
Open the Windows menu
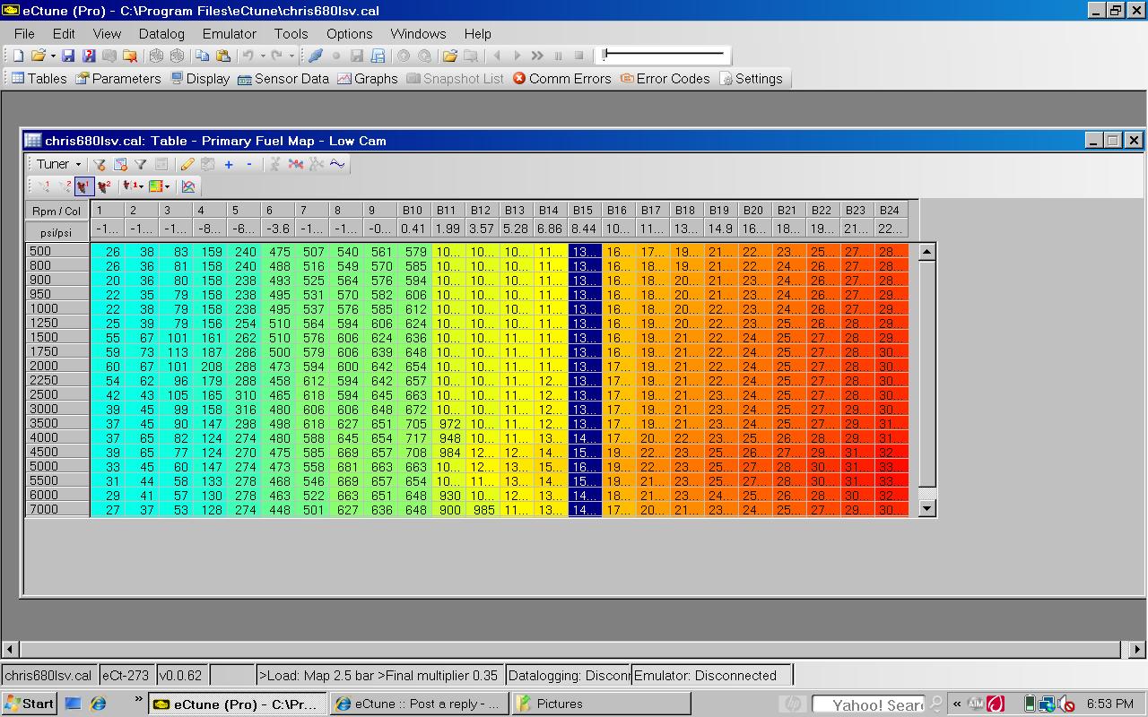coord(418,33)
